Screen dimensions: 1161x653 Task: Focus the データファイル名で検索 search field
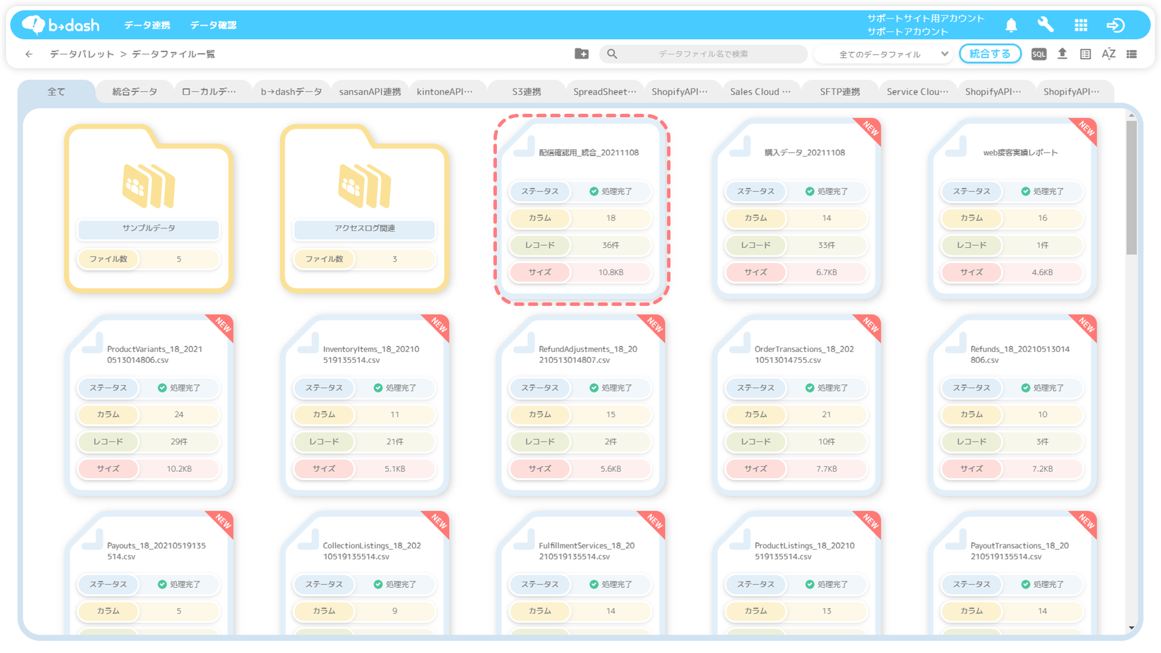(x=703, y=54)
